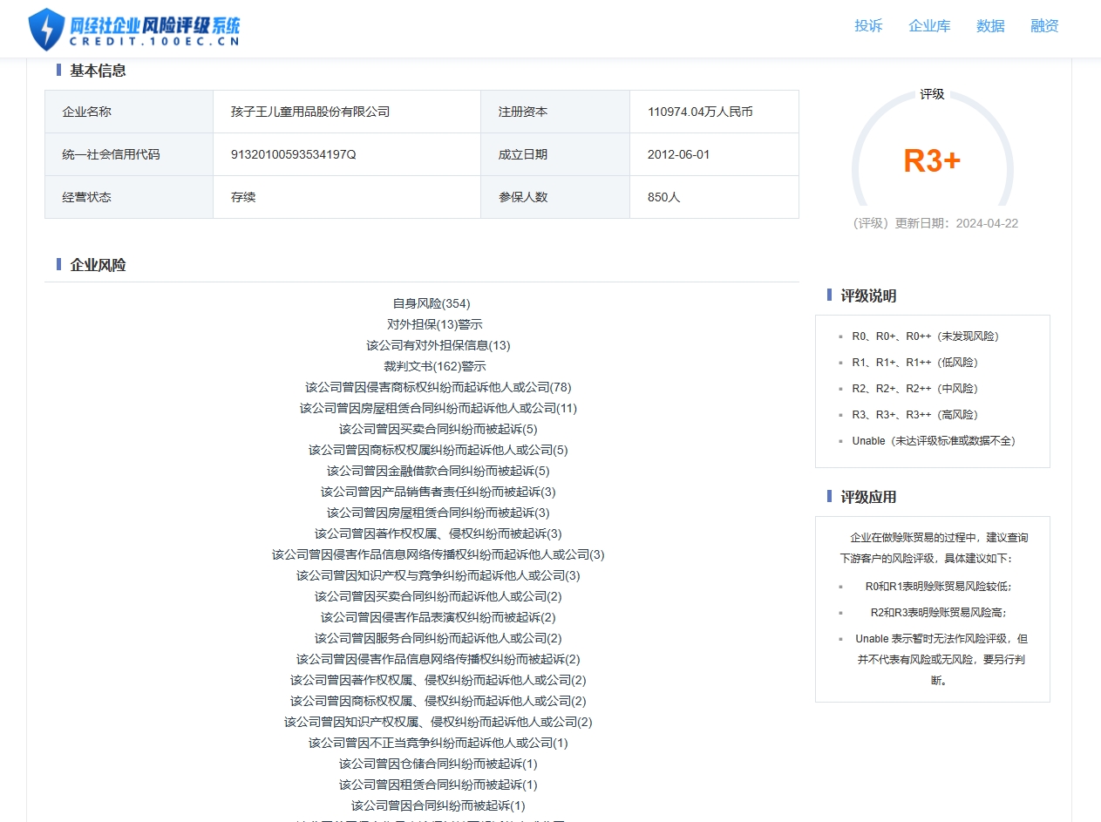The width and height of the screenshot is (1101, 822).
Task: Click 买卖合同纠纷而起诉他人或公司(2) line
Action: click(438, 596)
